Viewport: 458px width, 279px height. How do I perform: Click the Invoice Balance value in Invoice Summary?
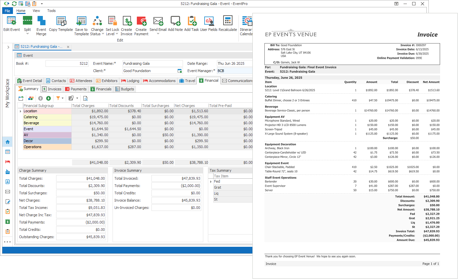click(x=176, y=200)
